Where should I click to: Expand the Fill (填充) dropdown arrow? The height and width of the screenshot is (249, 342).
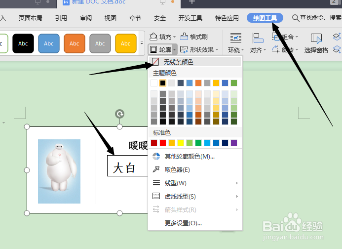(174, 37)
